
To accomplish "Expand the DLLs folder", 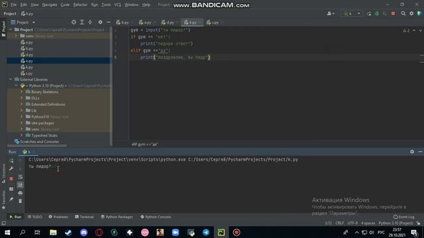I will (22, 98).
